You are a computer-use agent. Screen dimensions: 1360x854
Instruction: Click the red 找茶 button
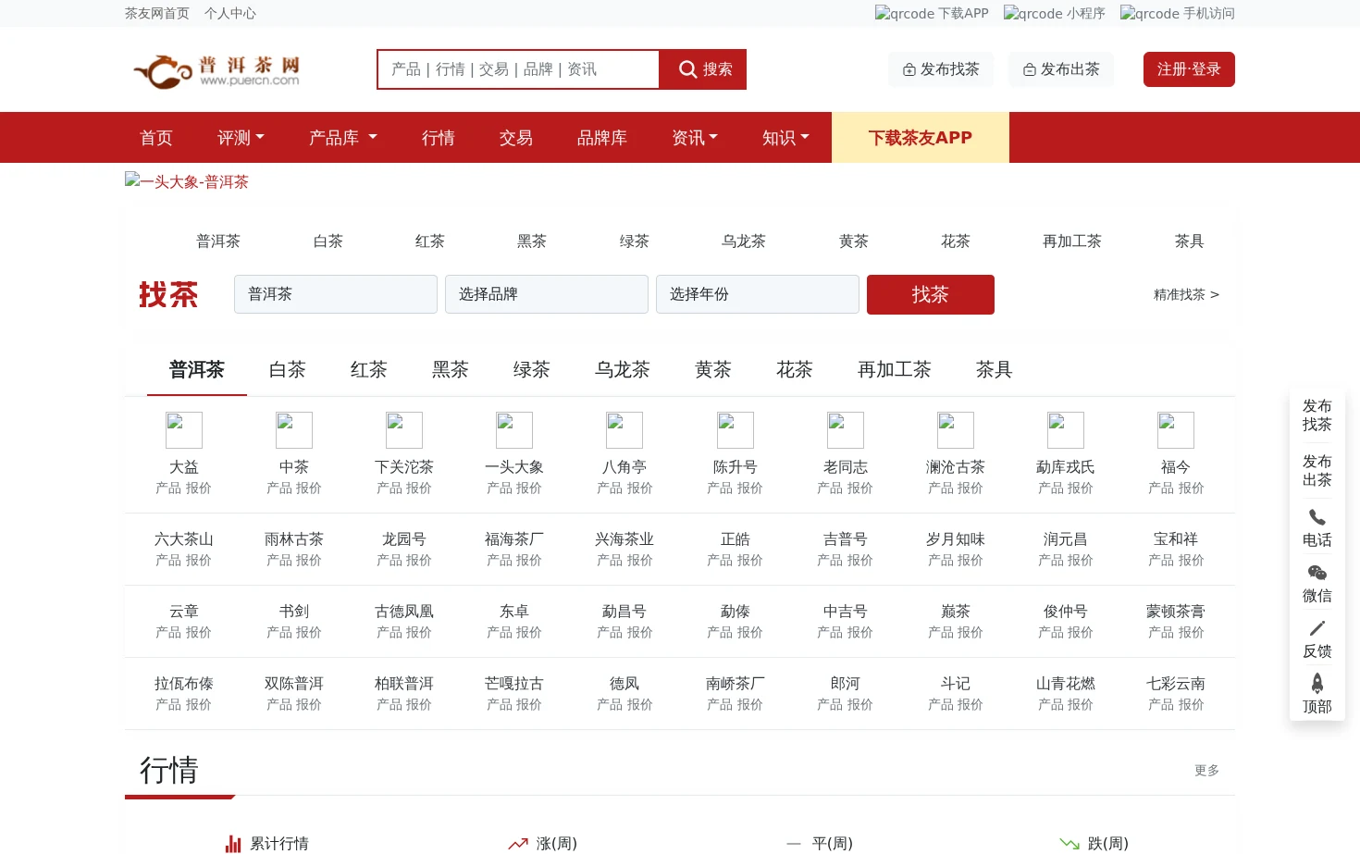coord(931,294)
